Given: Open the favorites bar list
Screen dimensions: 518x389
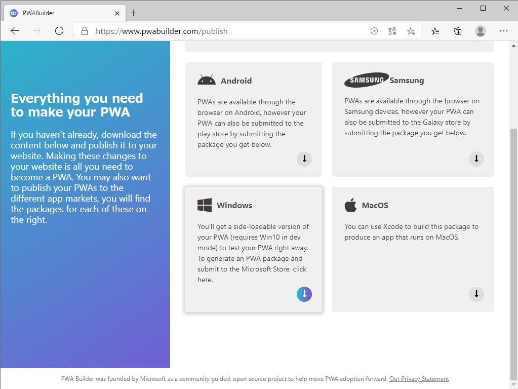Looking at the screenshot, I should tap(435, 31).
